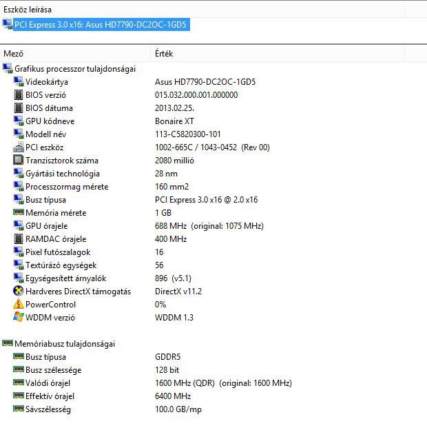This screenshot has height=428, width=427.
Task: Click the Videokártya row icon
Action: point(19,81)
